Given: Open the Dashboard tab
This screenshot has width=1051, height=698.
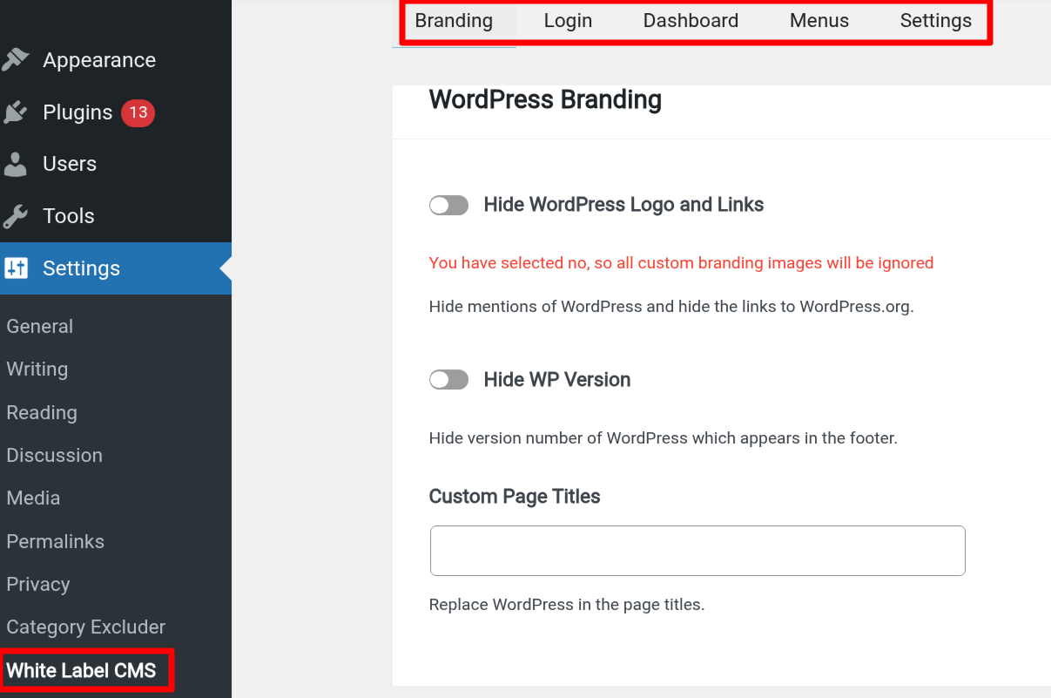Looking at the screenshot, I should tap(691, 21).
